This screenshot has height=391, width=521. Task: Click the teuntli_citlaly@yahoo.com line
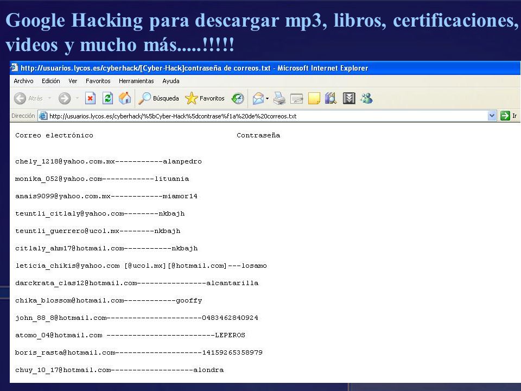[x=100, y=213]
